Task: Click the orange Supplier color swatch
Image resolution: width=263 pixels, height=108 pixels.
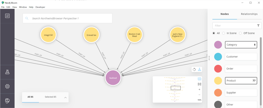Action: click(x=218, y=93)
